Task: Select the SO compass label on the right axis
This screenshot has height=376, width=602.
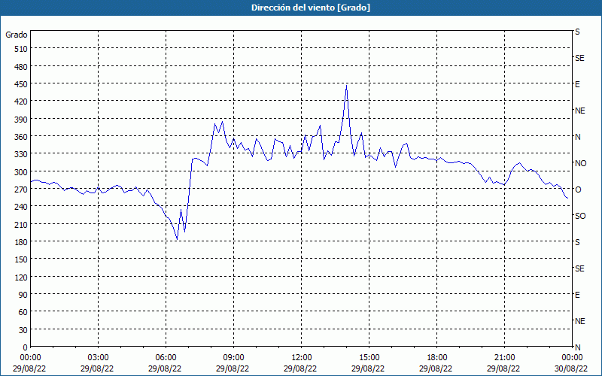Action: pos(580,216)
